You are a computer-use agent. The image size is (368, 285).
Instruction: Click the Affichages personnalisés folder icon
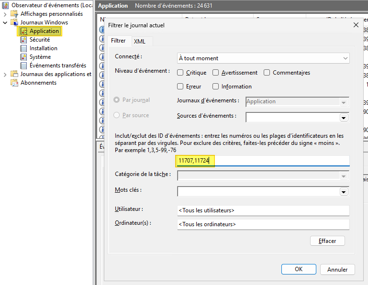pos(14,14)
